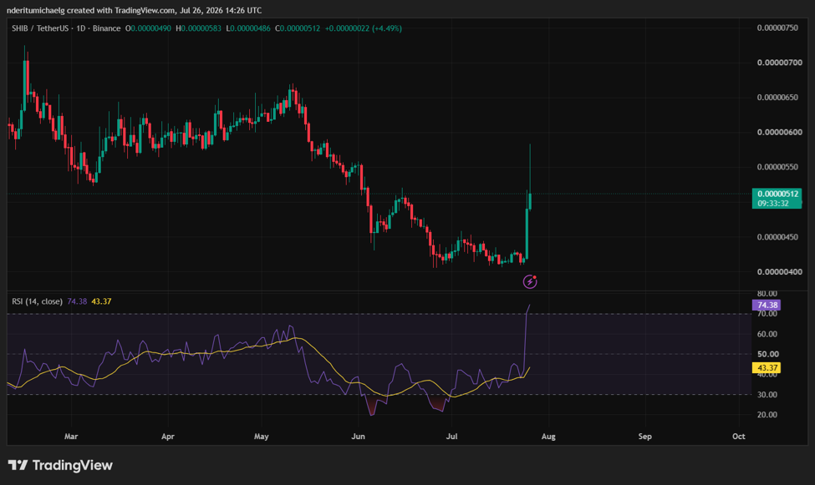Click the Oct label on the time axis
This screenshot has height=485, width=815.
(x=739, y=437)
